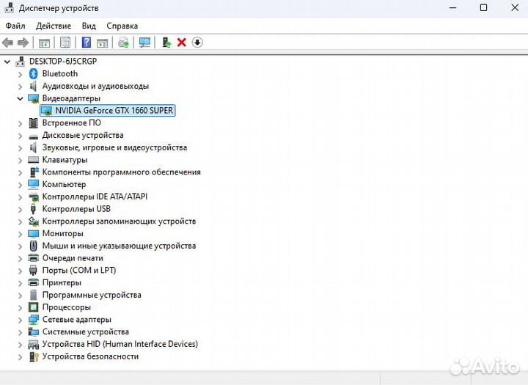Click the update driver toolbar icon
Screen dimensions: 528x385
pos(167,43)
